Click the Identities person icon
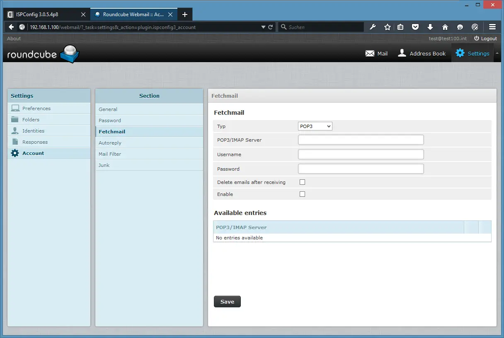504x338 pixels. click(15, 131)
